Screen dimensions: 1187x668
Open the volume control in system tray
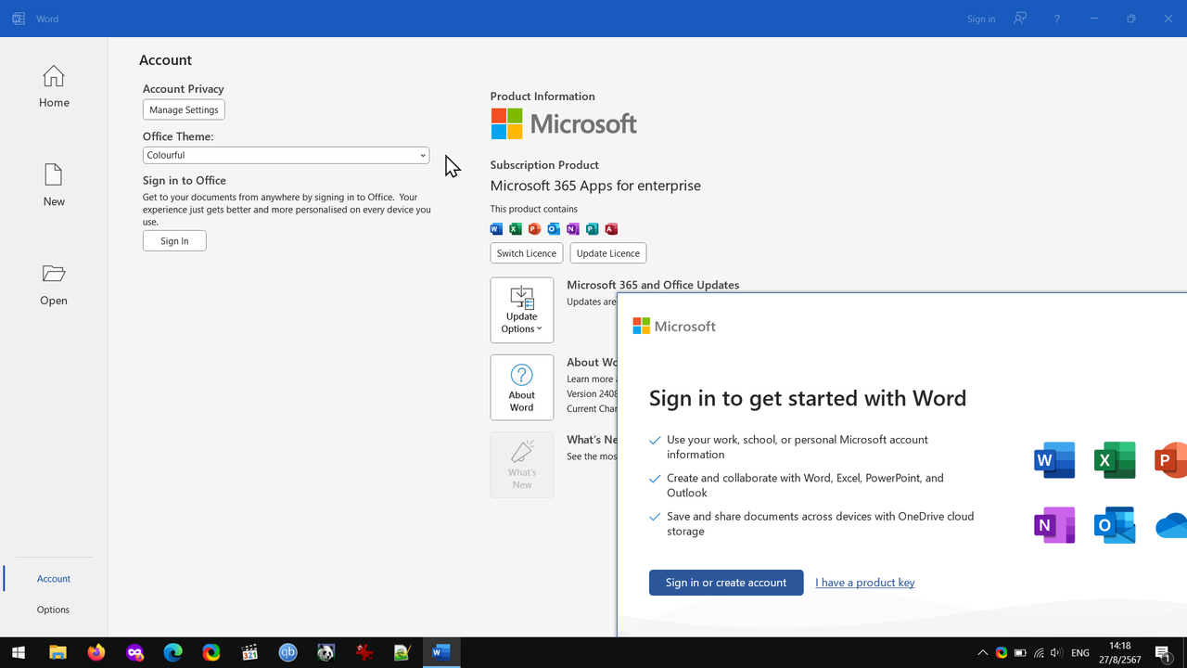pos(1055,653)
